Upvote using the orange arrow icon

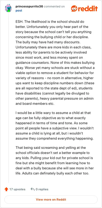point(6,189)
